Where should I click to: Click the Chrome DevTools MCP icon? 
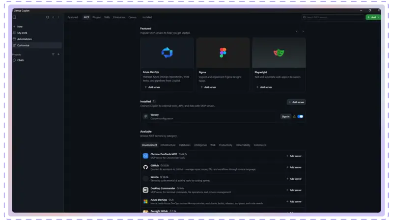[x=145, y=156]
